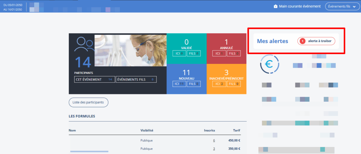Open Liste des participants
361x154 pixels.
[88, 102]
